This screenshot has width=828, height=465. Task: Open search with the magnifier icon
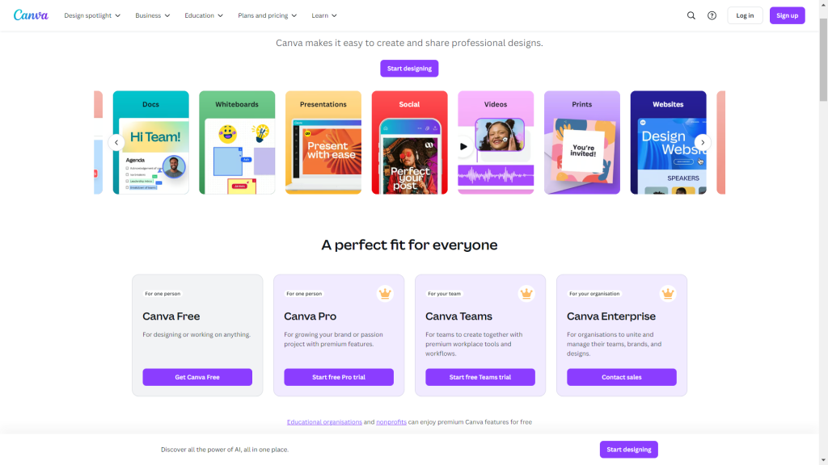691,15
